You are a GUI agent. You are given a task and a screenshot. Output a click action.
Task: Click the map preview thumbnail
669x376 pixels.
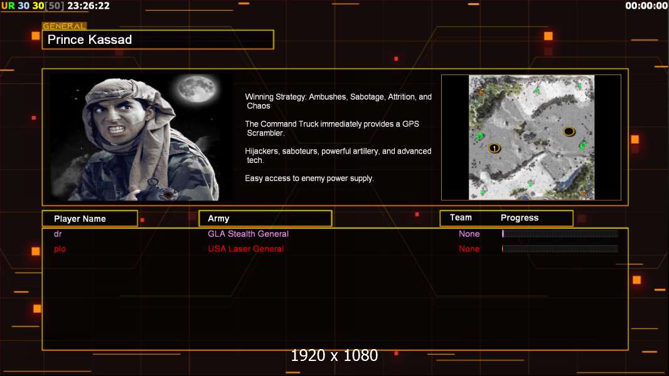(531, 137)
